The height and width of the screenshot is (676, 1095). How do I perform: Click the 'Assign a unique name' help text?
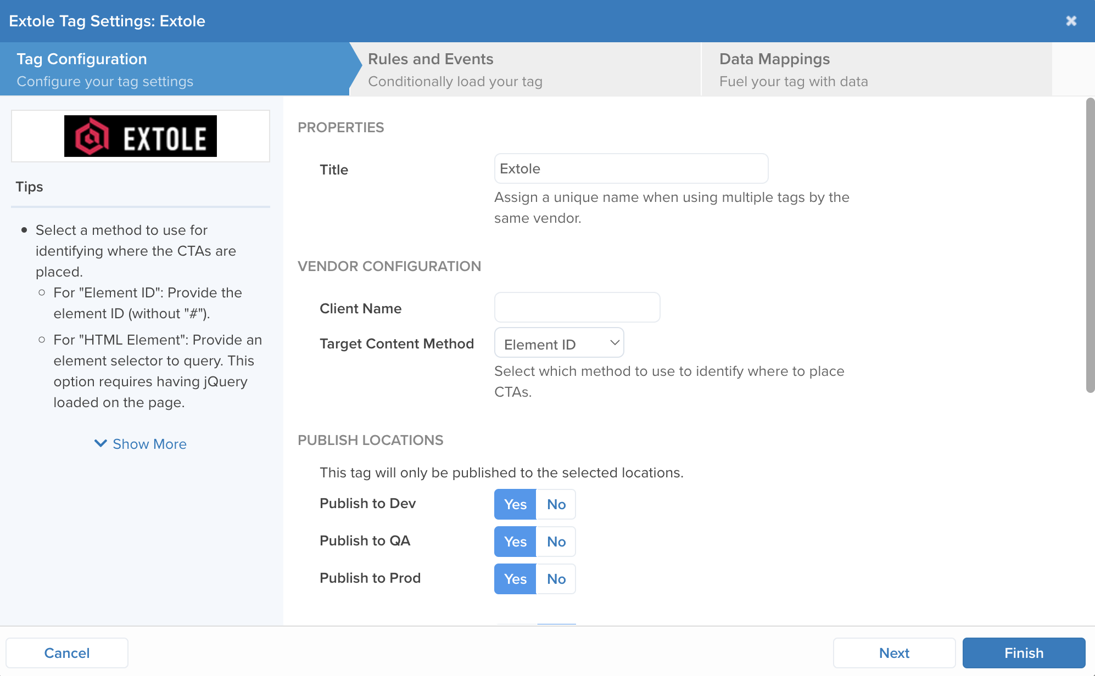pos(672,207)
